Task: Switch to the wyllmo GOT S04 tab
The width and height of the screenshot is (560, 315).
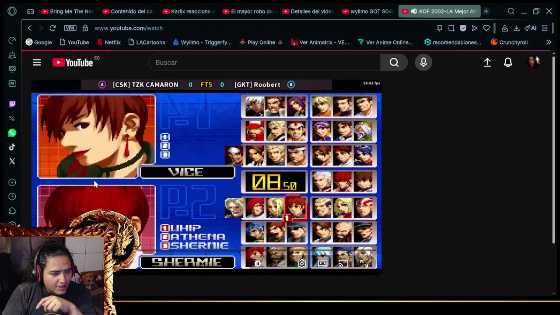Action: pyautogui.click(x=368, y=11)
